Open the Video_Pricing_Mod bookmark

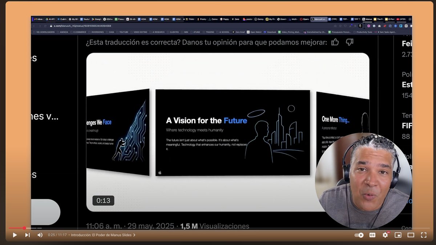289,32
